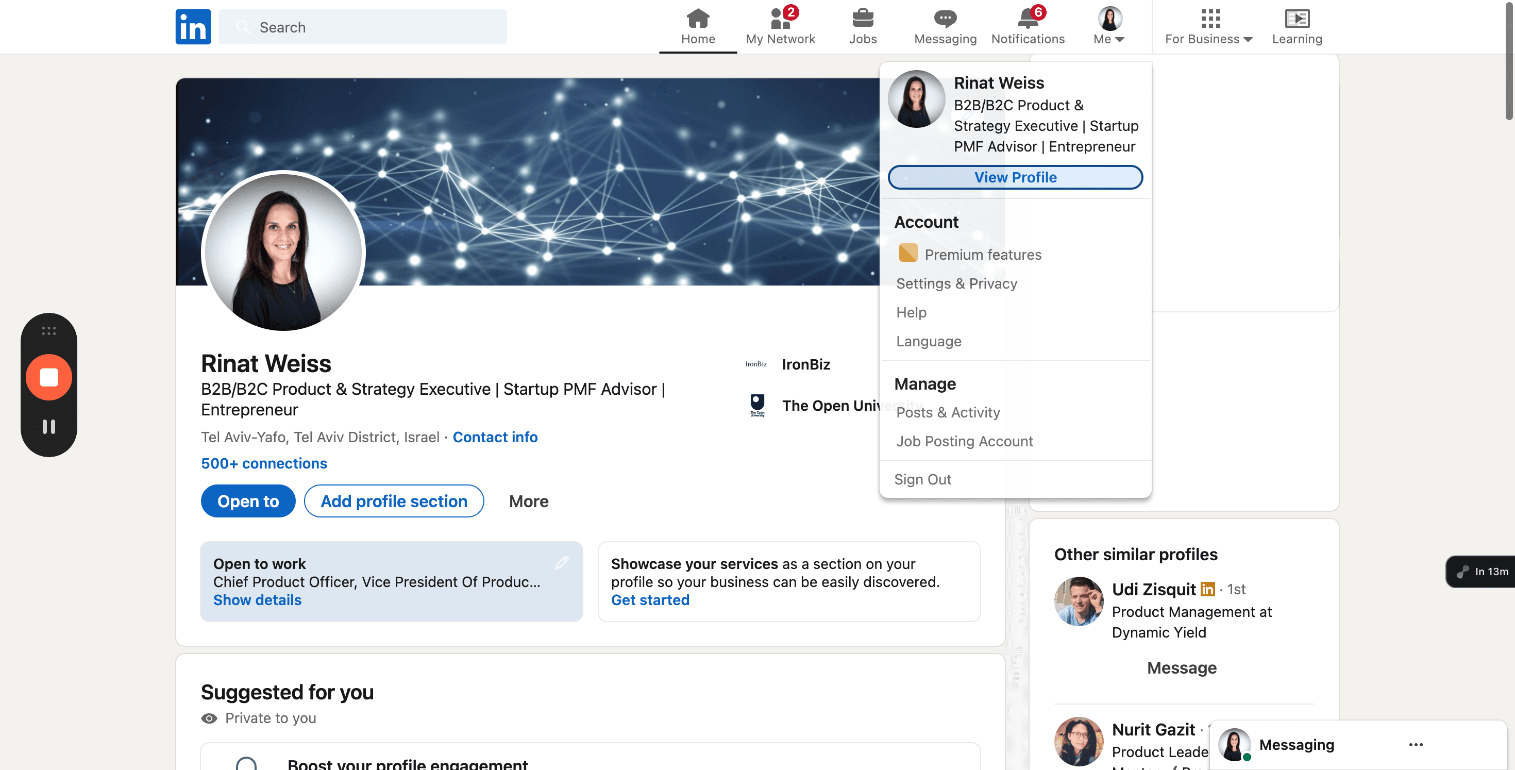Open Job Posting Account menu item
1515x770 pixels.
point(965,441)
